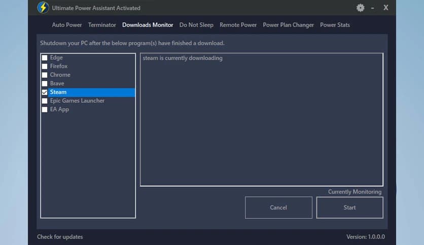Enable the Epic Games Launcher checkbox
Screen dimensions: 424x245
(x=45, y=101)
